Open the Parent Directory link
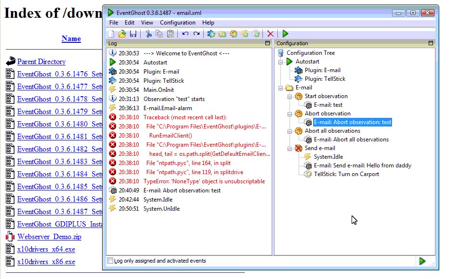 41,62
